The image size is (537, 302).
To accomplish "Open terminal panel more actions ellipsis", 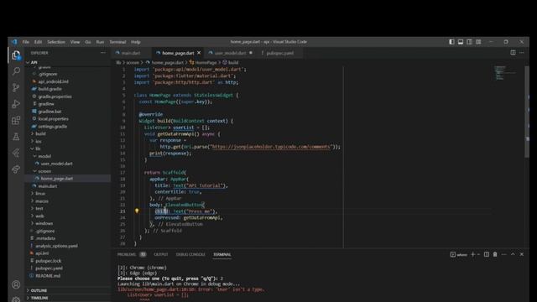I will click(x=503, y=254).
